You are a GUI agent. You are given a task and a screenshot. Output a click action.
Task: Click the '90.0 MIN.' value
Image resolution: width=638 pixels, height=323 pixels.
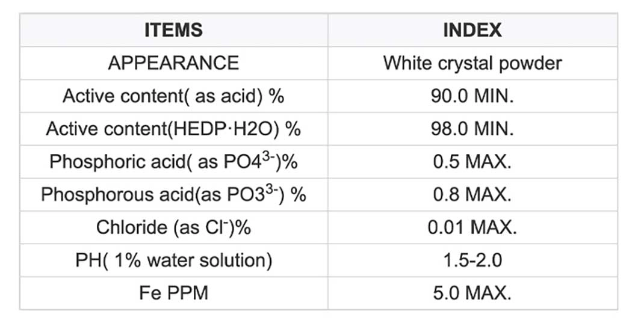(x=472, y=96)
